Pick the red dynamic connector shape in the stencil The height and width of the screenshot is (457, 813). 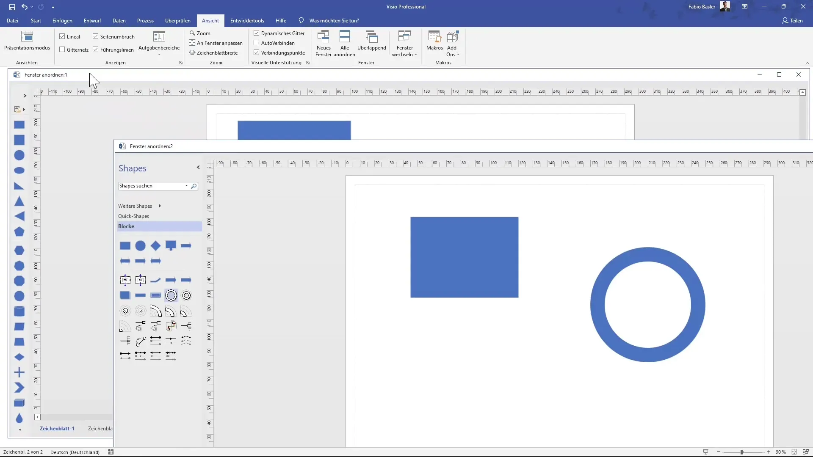coord(171,326)
